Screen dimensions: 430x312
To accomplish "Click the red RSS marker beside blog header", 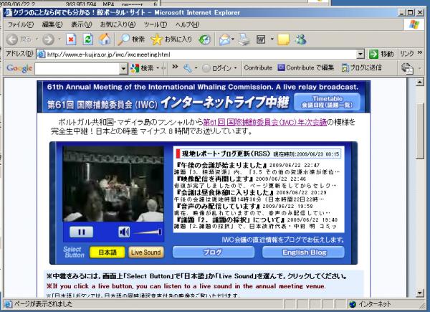I will coord(178,153).
